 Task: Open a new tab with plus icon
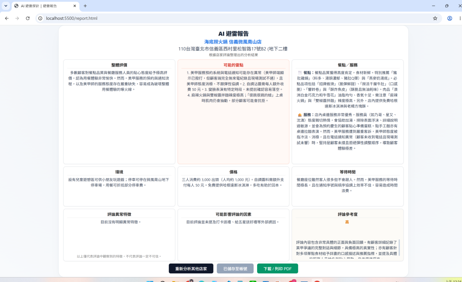(85, 6)
